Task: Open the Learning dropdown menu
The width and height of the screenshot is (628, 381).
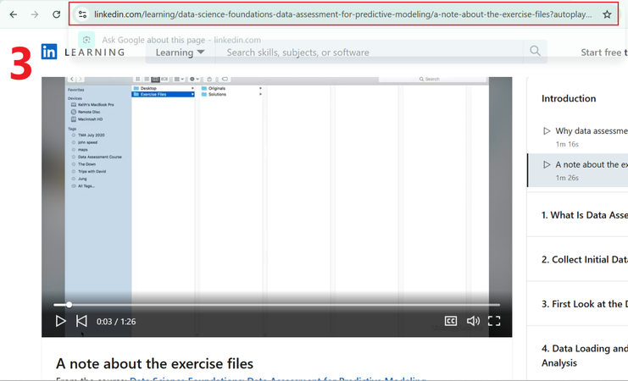Action: [180, 52]
